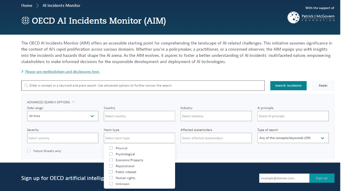The width and height of the screenshot is (341, 191).
Task: Click the Reset button
Action: pyautogui.click(x=323, y=86)
